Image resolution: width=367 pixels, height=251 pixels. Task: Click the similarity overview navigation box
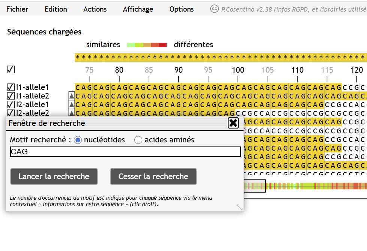point(254,186)
